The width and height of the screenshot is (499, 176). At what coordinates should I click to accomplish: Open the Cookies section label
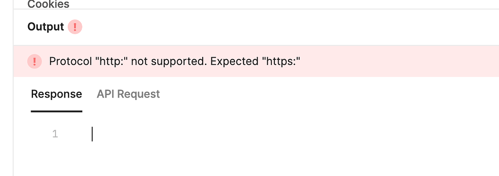pyautogui.click(x=48, y=4)
